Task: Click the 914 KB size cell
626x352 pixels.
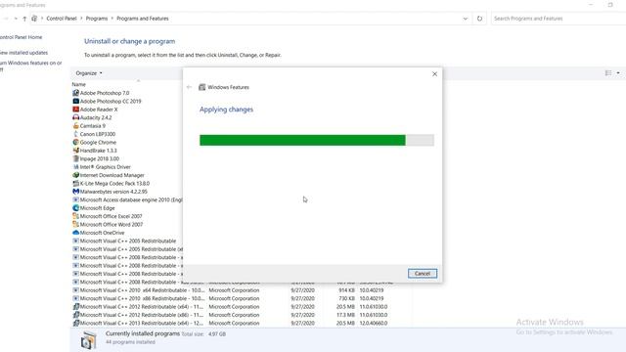Action: 346,290
